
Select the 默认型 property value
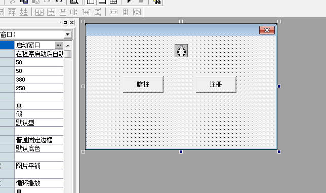point(39,123)
